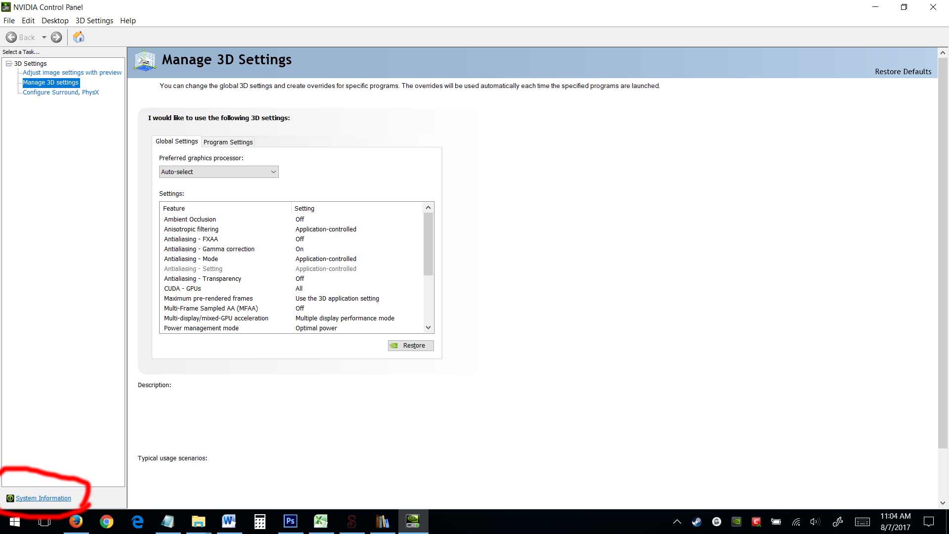Click the Optimal power setting value

tap(316, 328)
